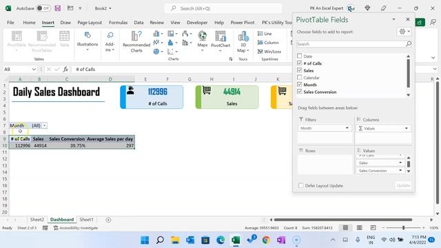Uncheck the # of Calls field
This screenshot has height=248, width=441.
(x=300, y=63)
